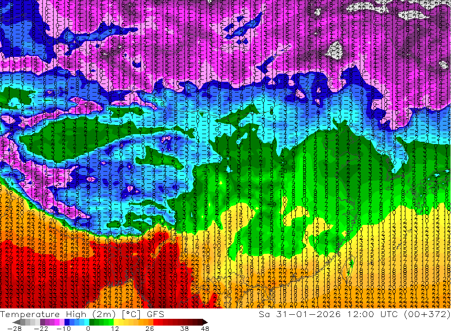Select the cyan swatch beside the first dark green
451x331 pixels.
click(x=87, y=322)
